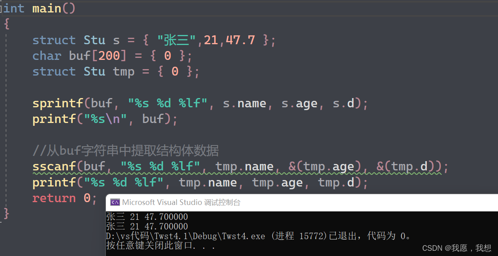Click the printf("%s\n", buf) line

105,119
